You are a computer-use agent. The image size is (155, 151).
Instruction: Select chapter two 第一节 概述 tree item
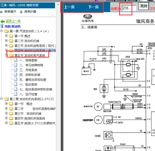click(23, 104)
